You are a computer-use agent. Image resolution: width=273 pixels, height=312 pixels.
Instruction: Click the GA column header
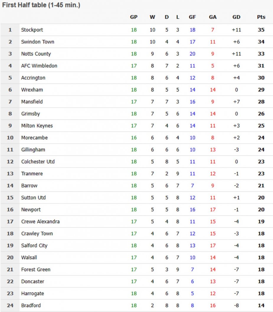click(212, 17)
